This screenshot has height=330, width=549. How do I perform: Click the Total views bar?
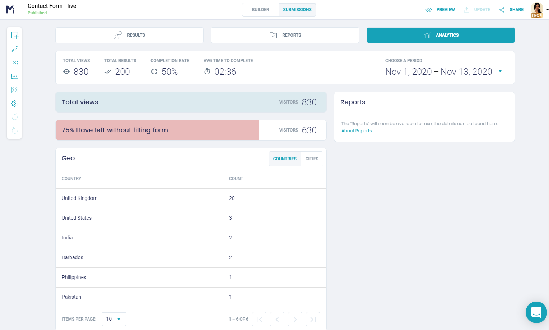tap(191, 102)
